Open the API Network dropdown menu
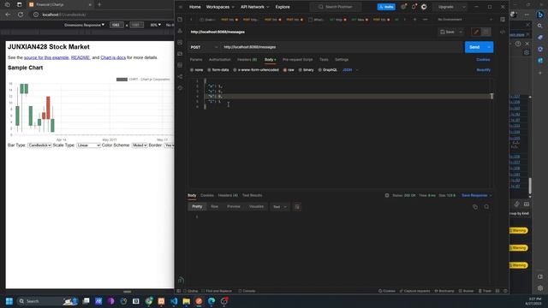 coord(254,7)
